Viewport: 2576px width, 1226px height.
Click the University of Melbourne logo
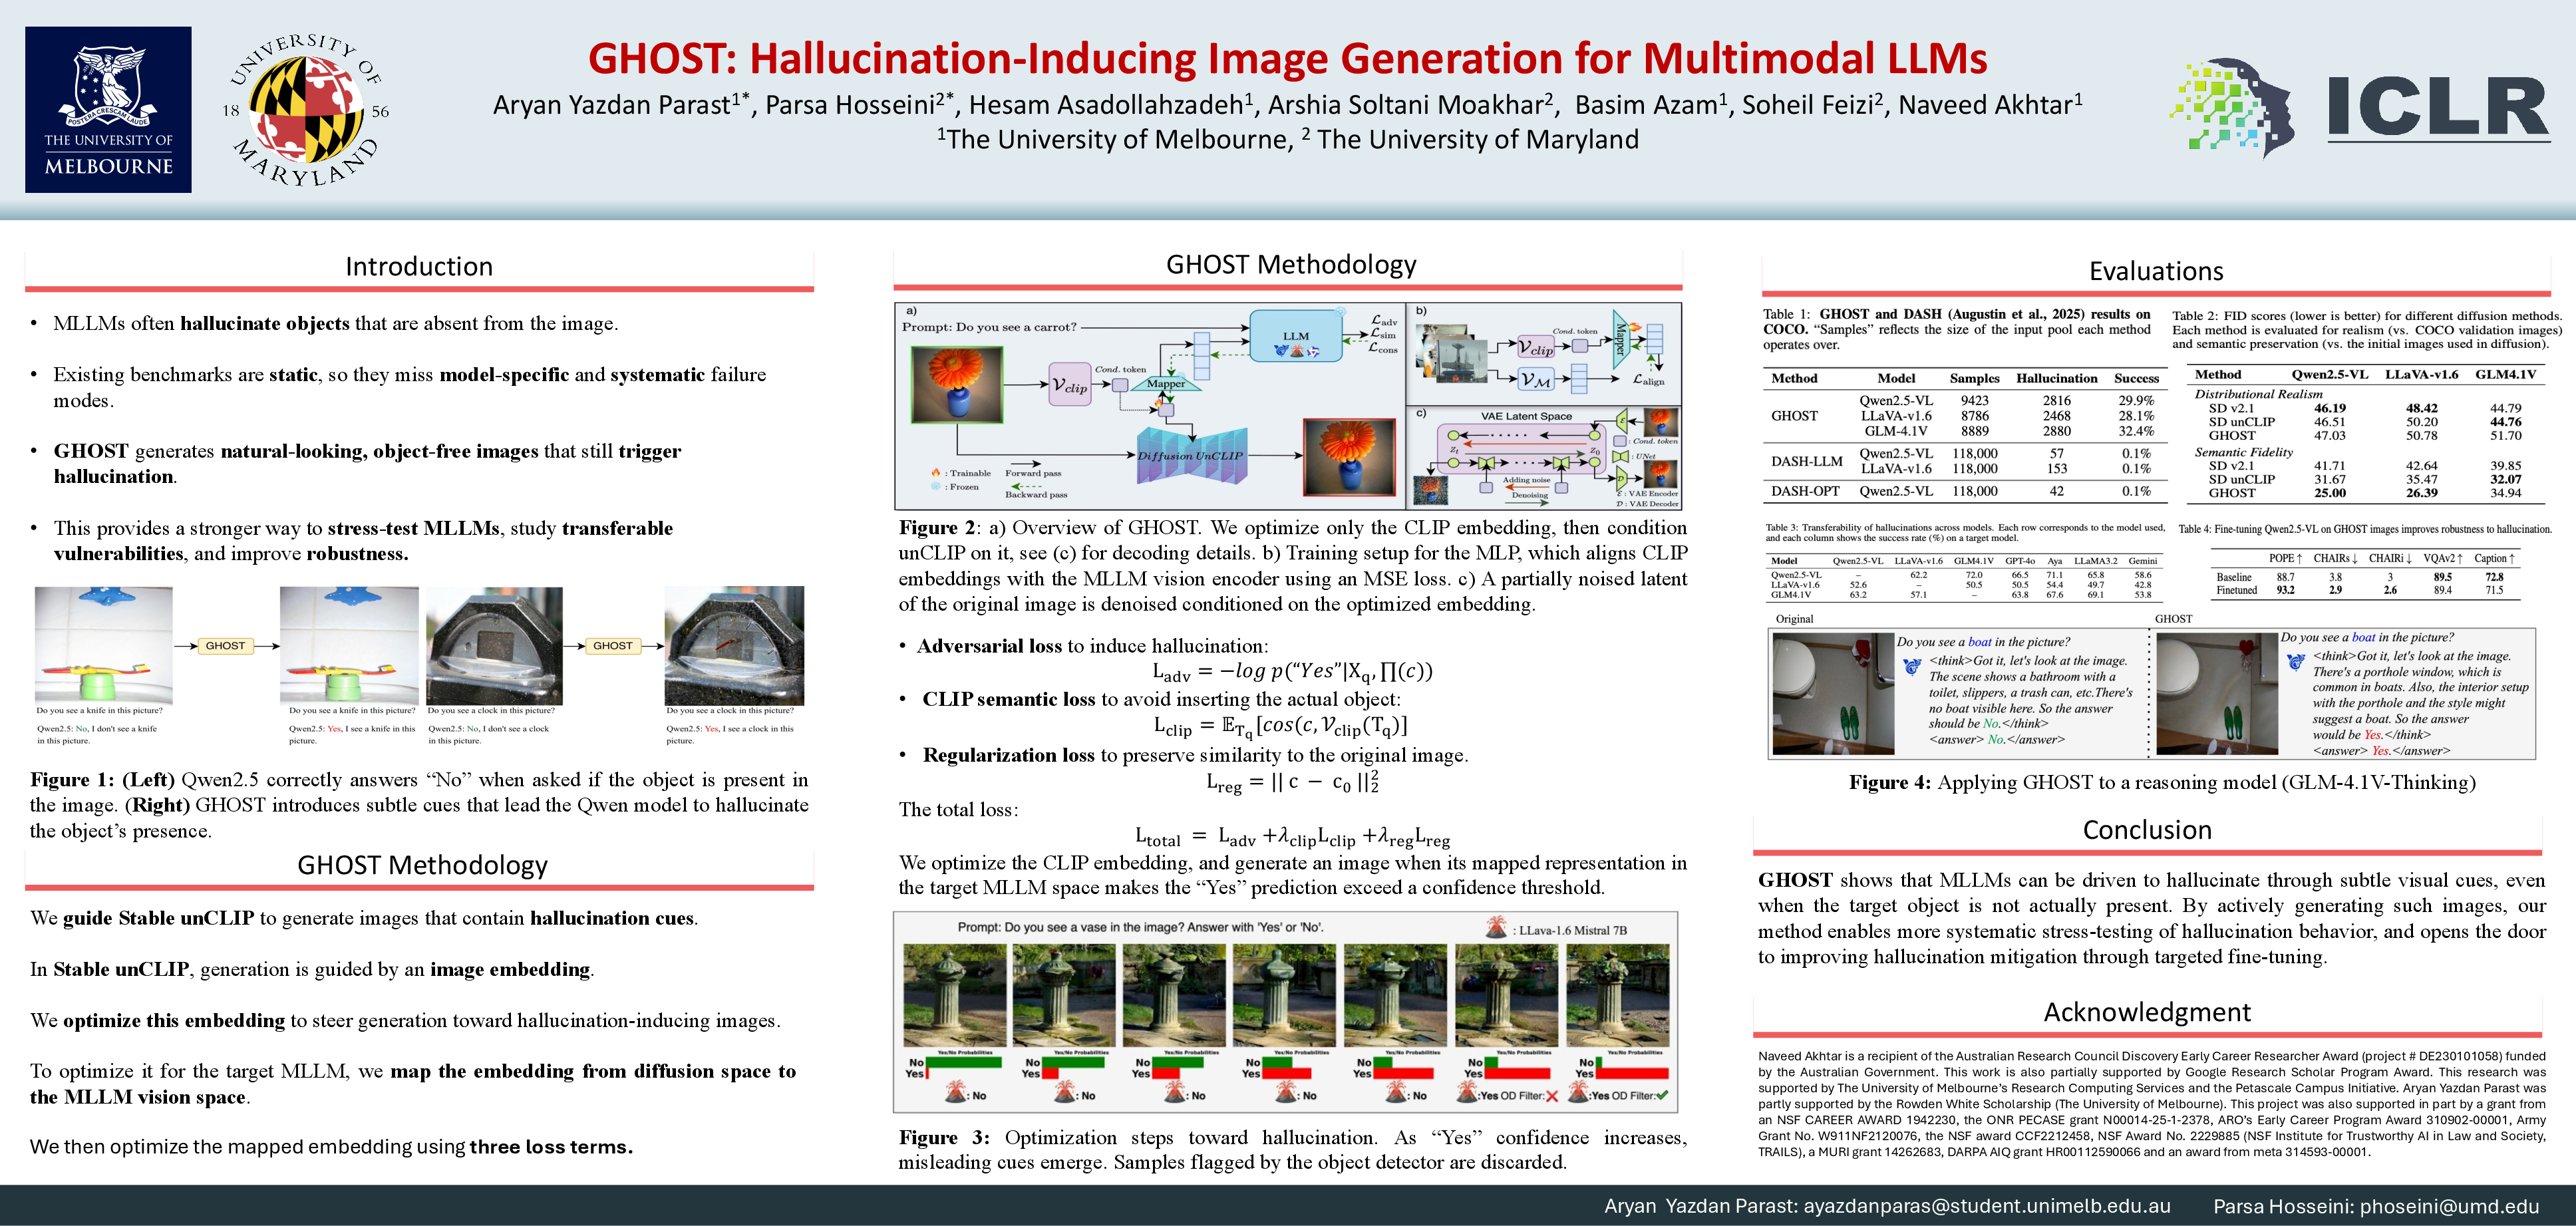[x=108, y=110]
